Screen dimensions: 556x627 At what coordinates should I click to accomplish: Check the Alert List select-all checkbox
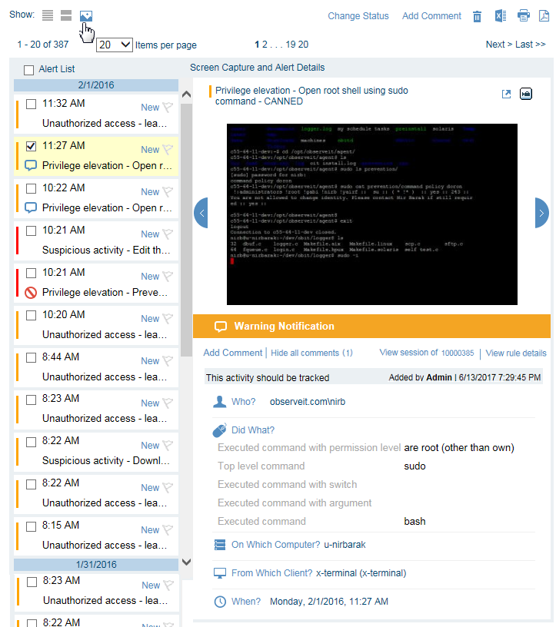29,70
